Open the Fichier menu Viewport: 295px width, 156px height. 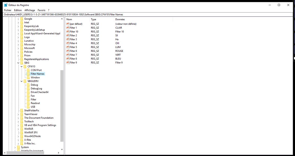tap(8, 10)
